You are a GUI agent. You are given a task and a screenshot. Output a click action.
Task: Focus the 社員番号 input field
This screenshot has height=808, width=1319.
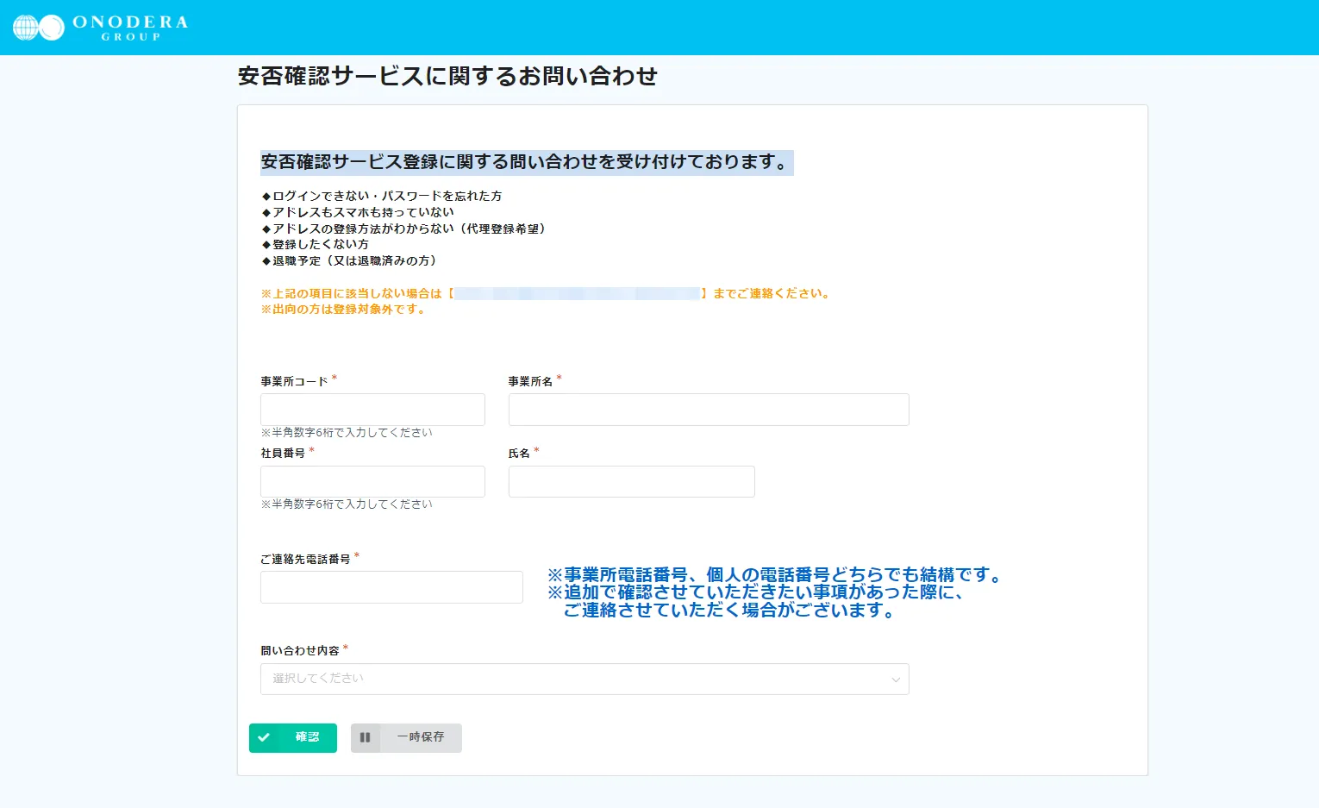pos(372,481)
